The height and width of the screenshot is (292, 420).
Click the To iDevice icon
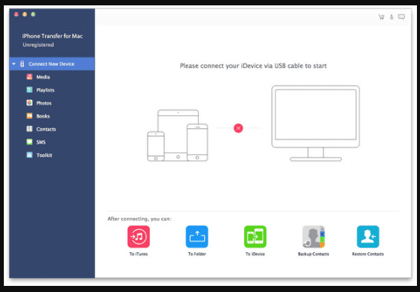click(255, 237)
